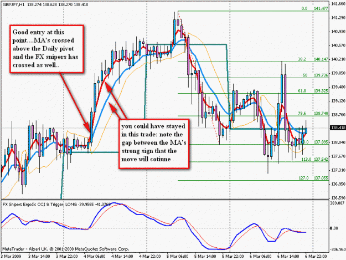Viewport: 346px width, 260px height.
Task: Click the 6 Mar 22:00 time axis label
Action: (316, 257)
